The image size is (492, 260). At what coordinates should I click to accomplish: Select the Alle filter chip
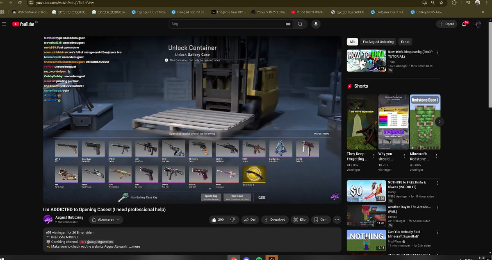(x=352, y=42)
